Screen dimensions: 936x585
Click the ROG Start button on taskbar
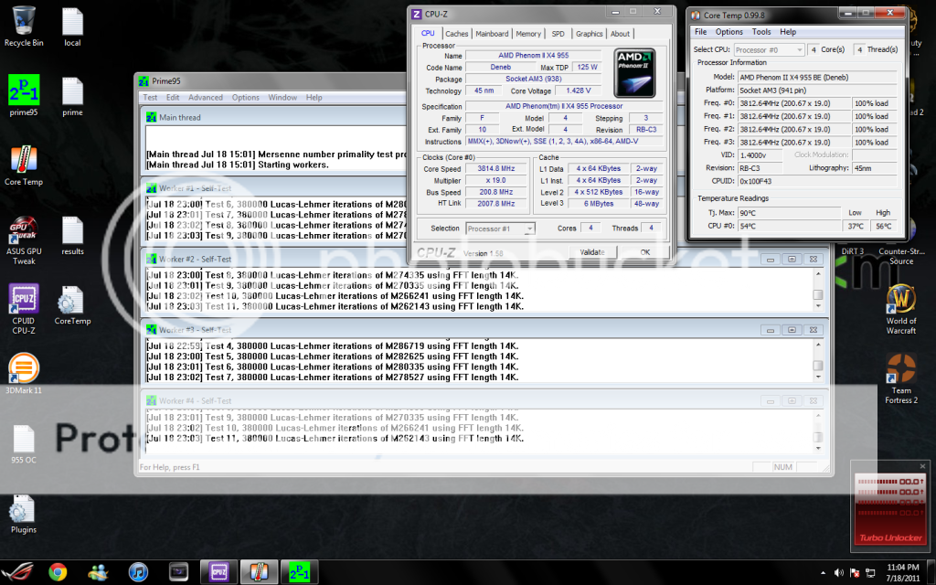tap(17, 572)
